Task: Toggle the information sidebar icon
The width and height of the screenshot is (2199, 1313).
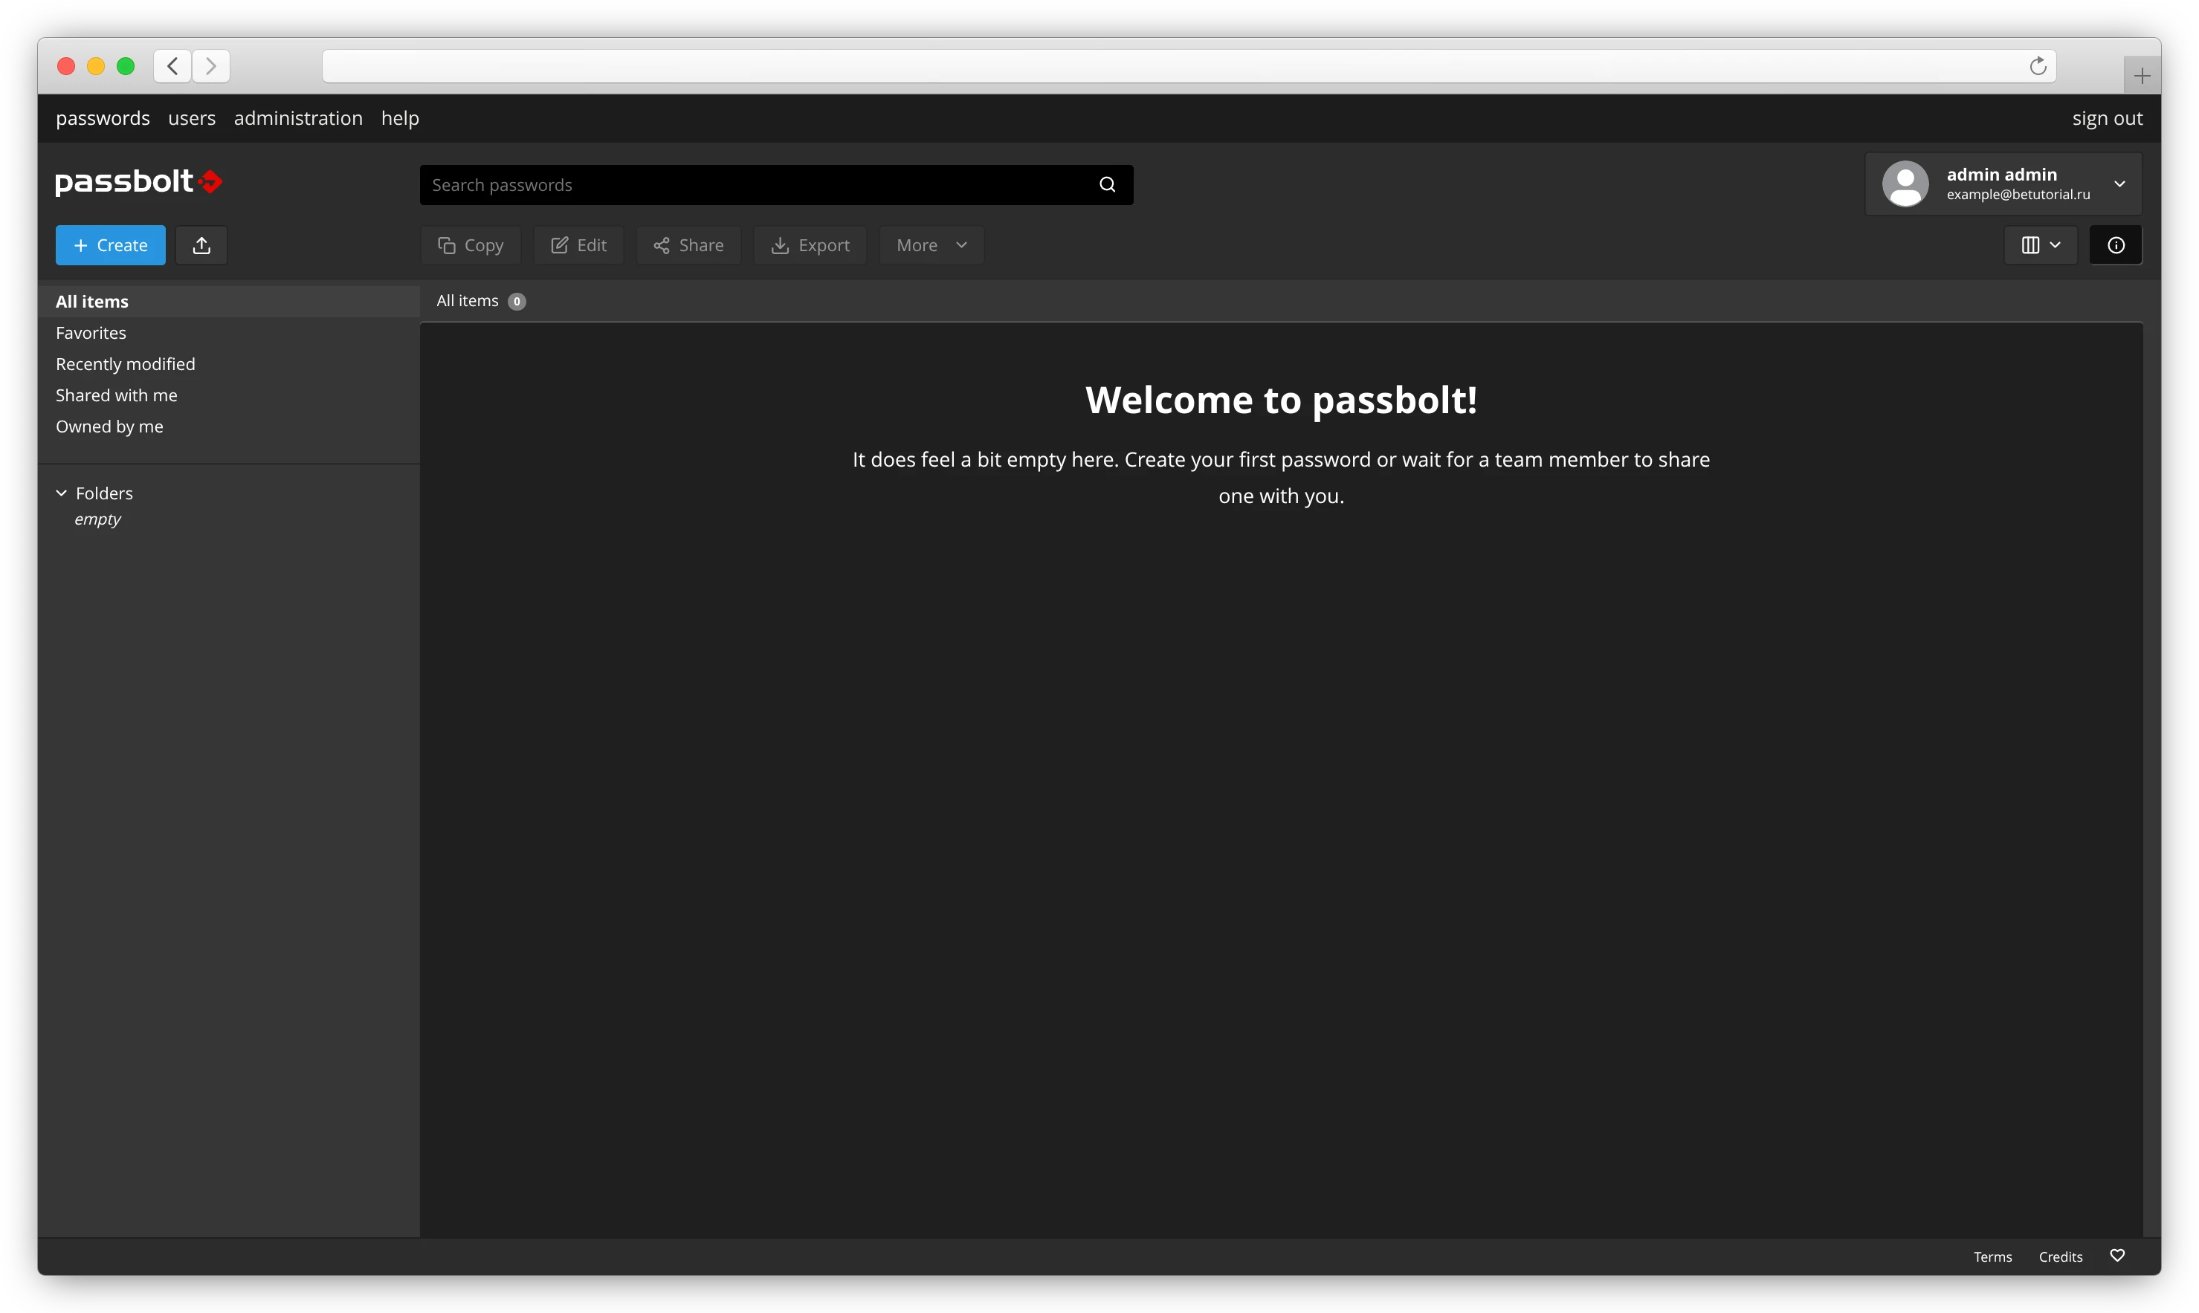Action: pyautogui.click(x=2115, y=245)
